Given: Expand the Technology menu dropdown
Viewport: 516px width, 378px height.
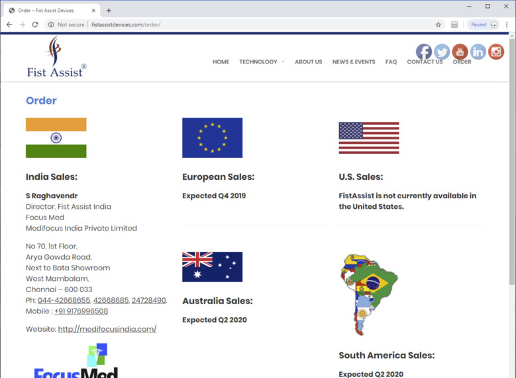Looking at the screenshot, I should coord(261,62).
